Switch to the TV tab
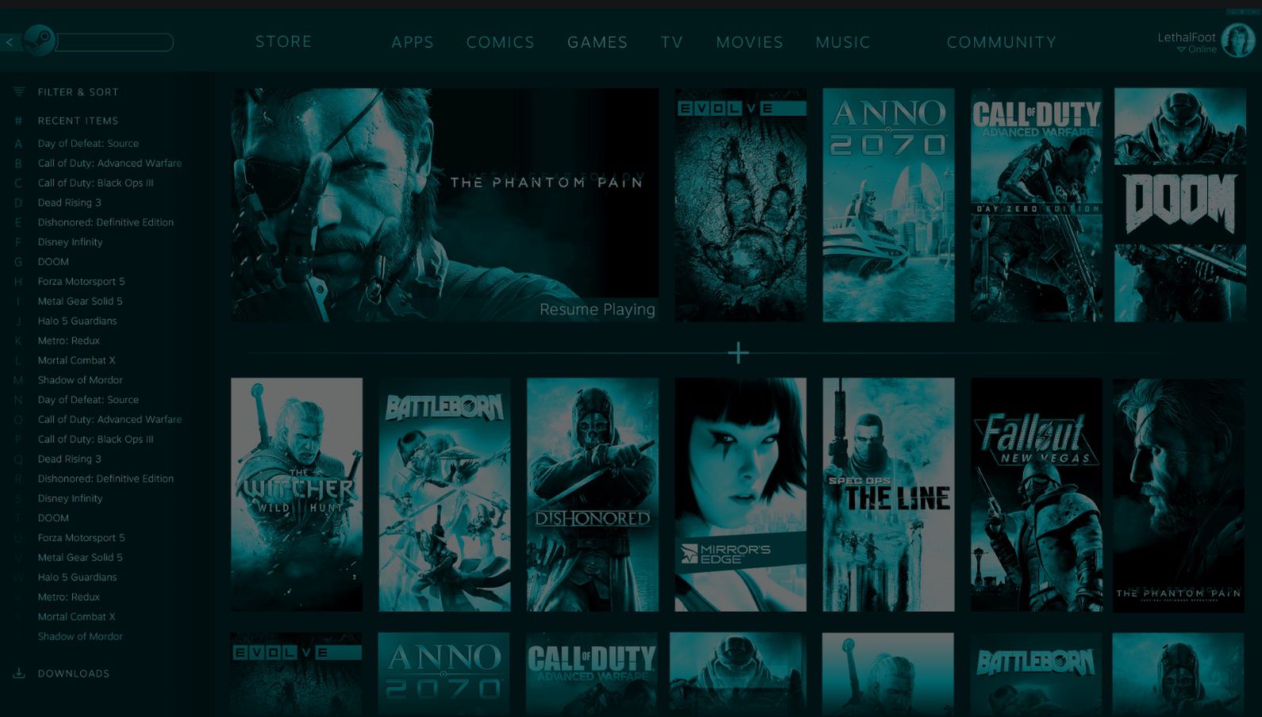Viewport: 1262px width, 717px height. pyautogui.click(x=672, y=42)
